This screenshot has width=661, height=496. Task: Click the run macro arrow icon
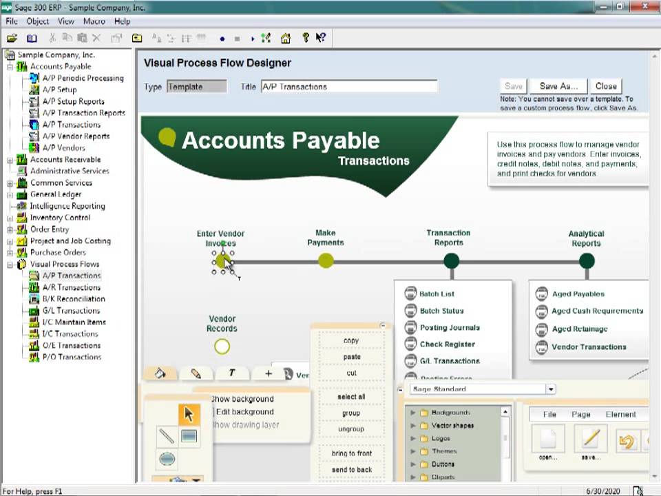click(x=253, y=39)
